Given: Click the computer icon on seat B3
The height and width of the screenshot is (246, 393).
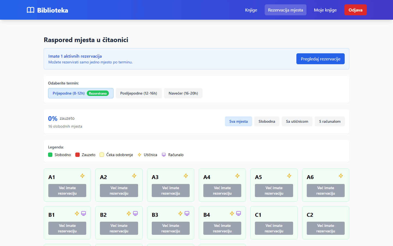Looking at the screenshot, I should point(187,213).
